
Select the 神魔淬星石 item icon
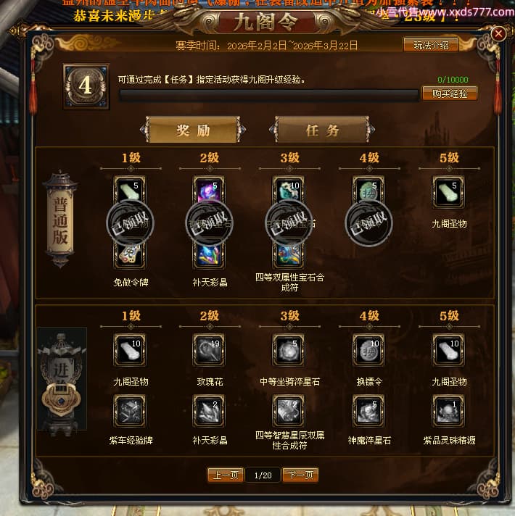(368, 411)
